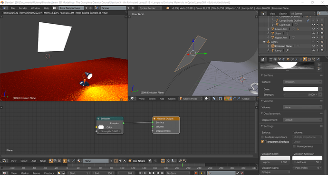Screen dimensions: 328x175
Task: Click the Viewport Color swatch
Action: coord(275,158)
